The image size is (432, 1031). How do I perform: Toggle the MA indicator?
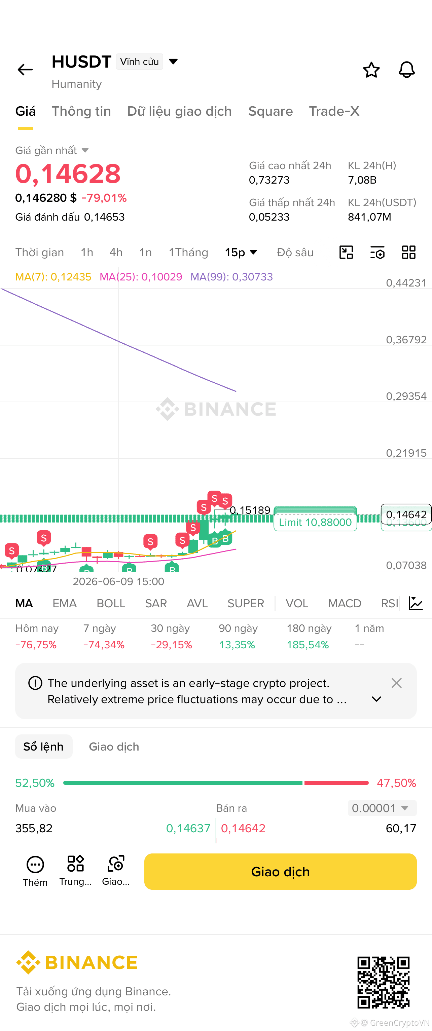24,603
